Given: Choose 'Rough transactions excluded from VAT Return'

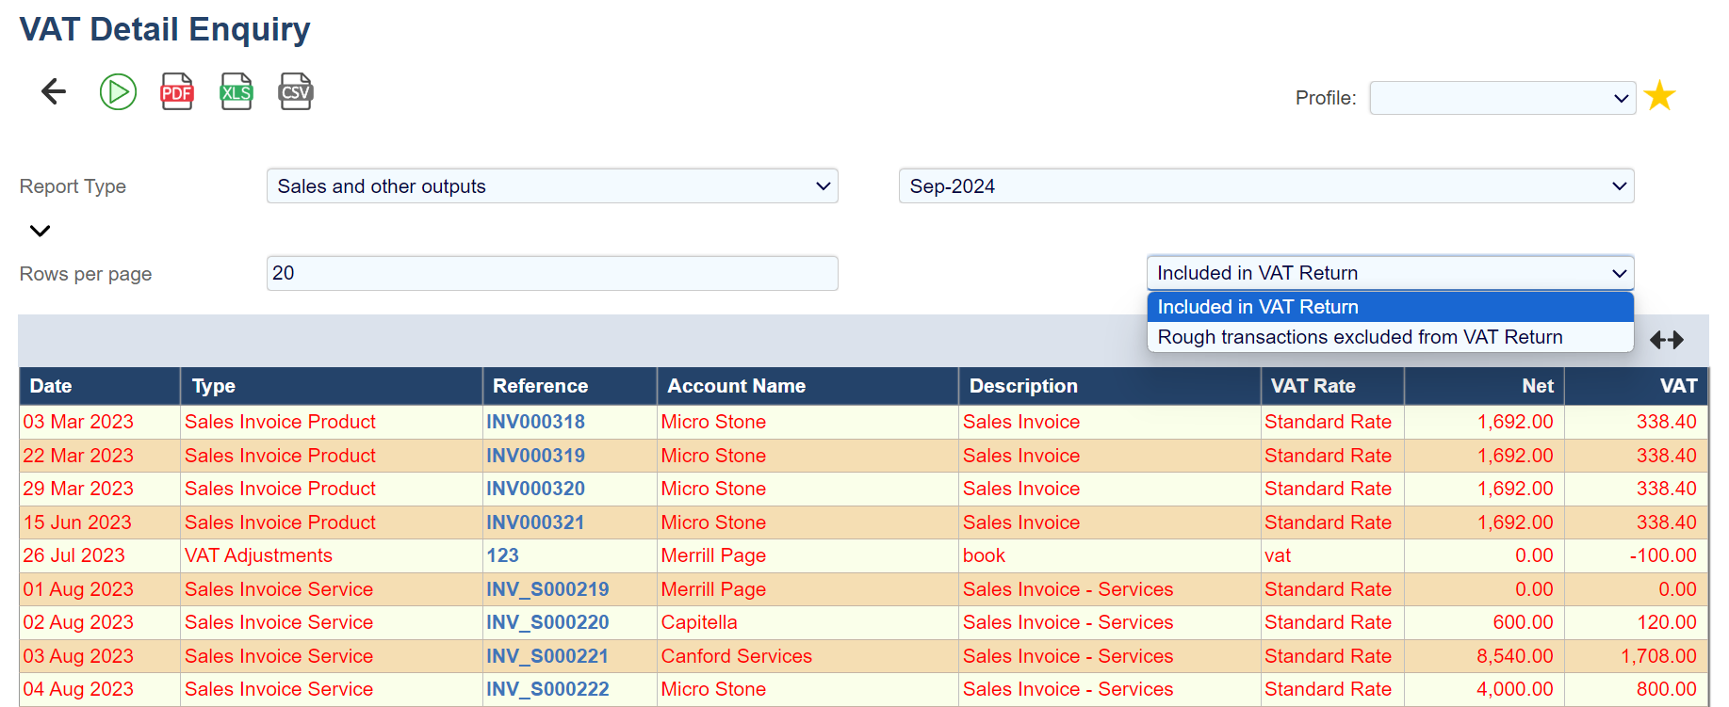Looking at the screenshot, I should pos(1389,337).
